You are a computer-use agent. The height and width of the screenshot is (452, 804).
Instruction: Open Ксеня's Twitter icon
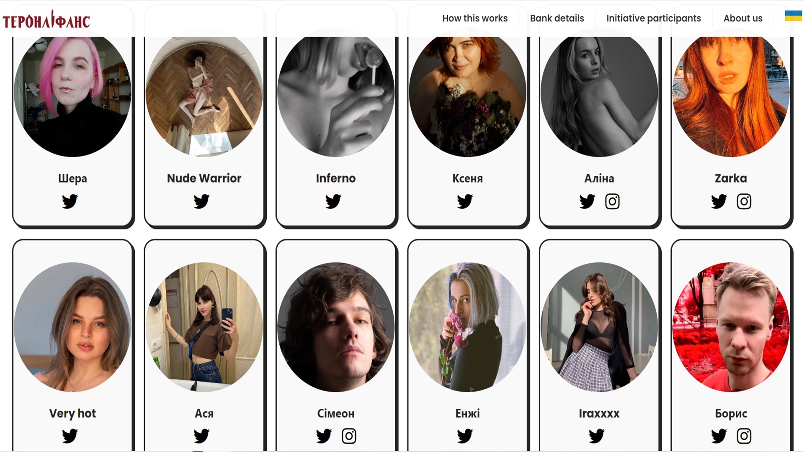(x=465, y=201)
